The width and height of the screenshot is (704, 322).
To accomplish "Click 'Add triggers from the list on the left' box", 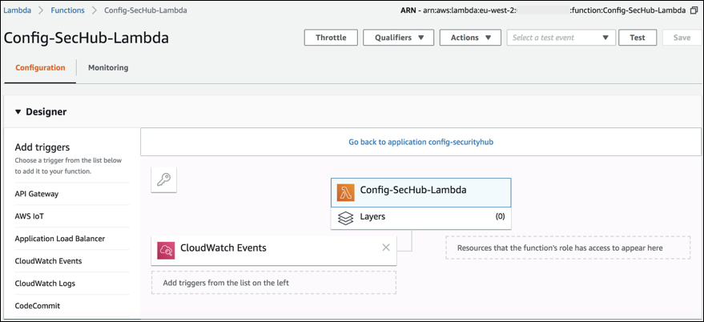I will pos(274,283).
